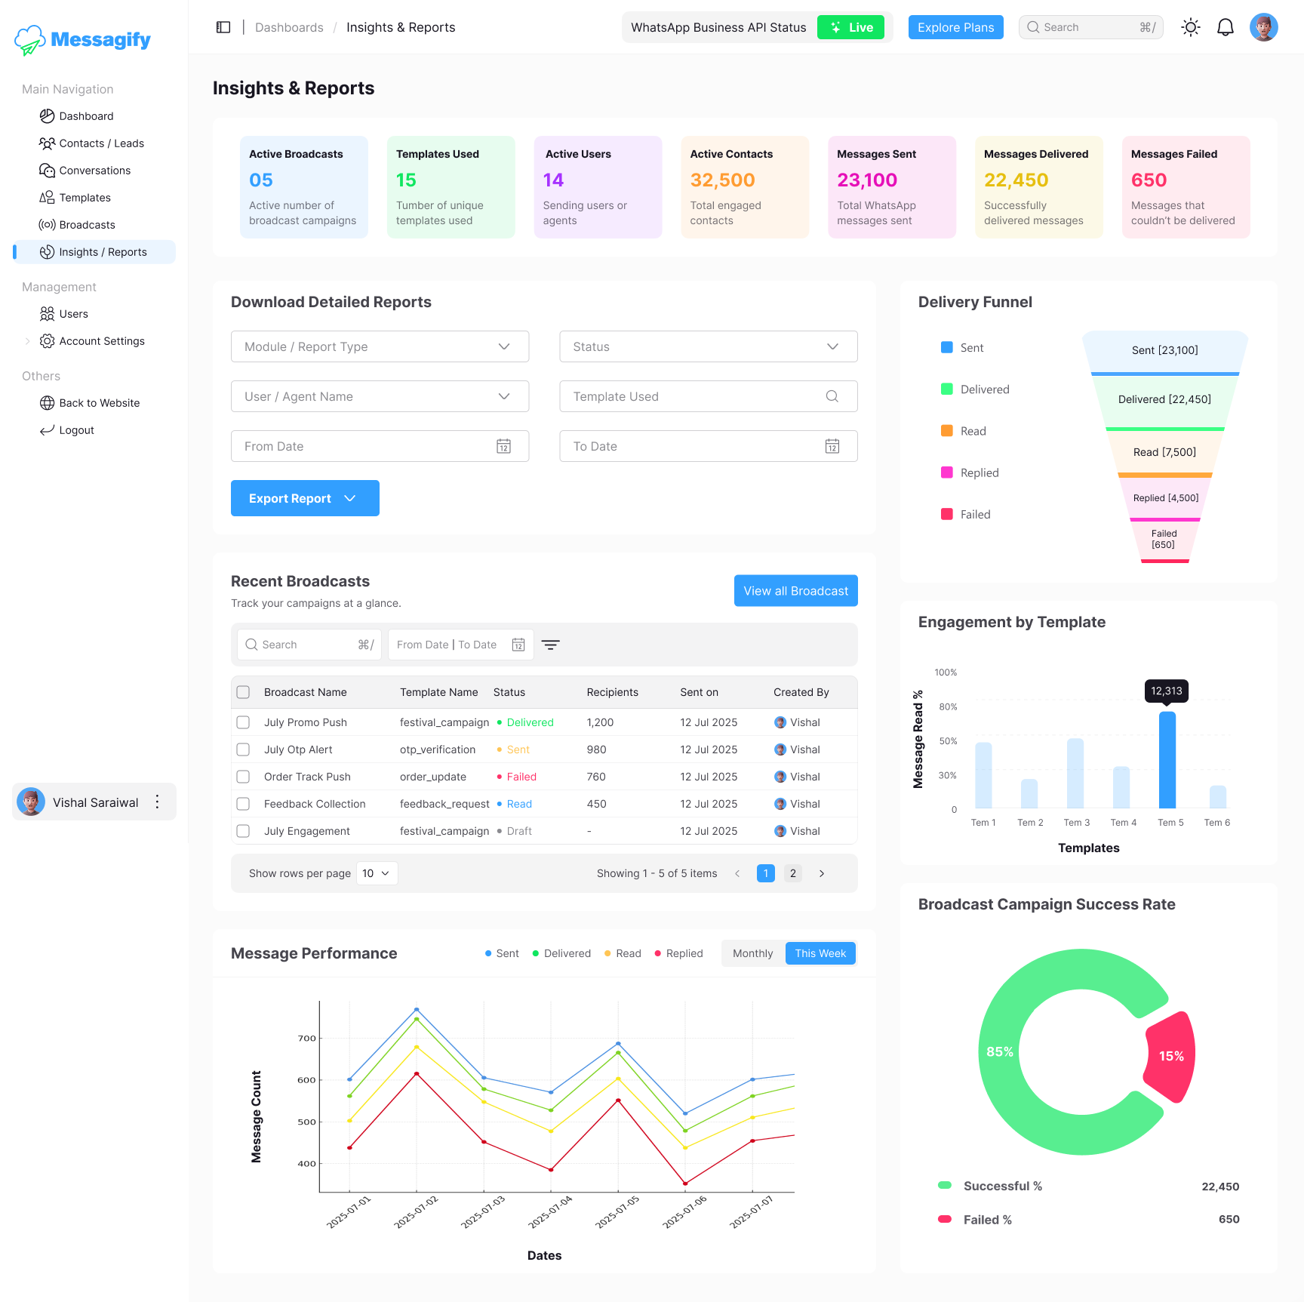This screenshot has height=1302, width=1304.
Task: Open Insights / Reports navigation item
Action: pos(103,251)
